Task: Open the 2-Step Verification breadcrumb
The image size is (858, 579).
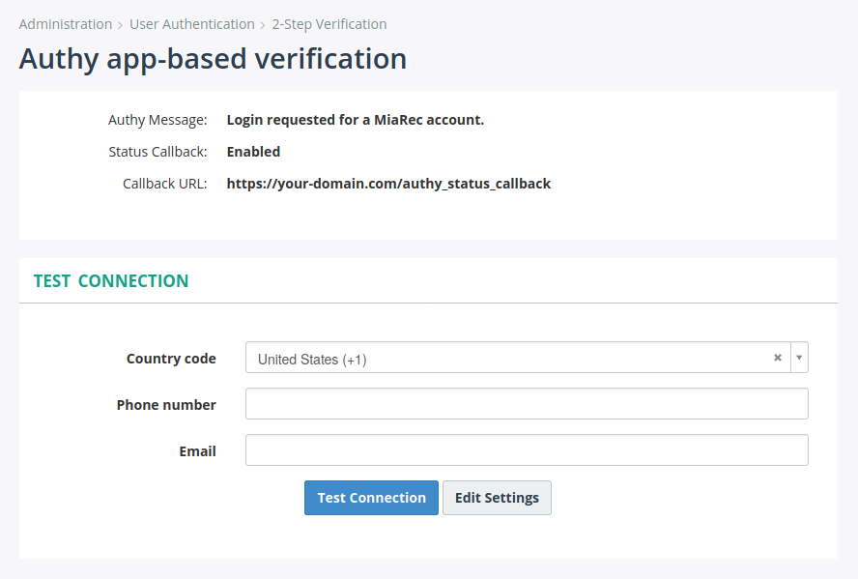Action: click(329, 24)
